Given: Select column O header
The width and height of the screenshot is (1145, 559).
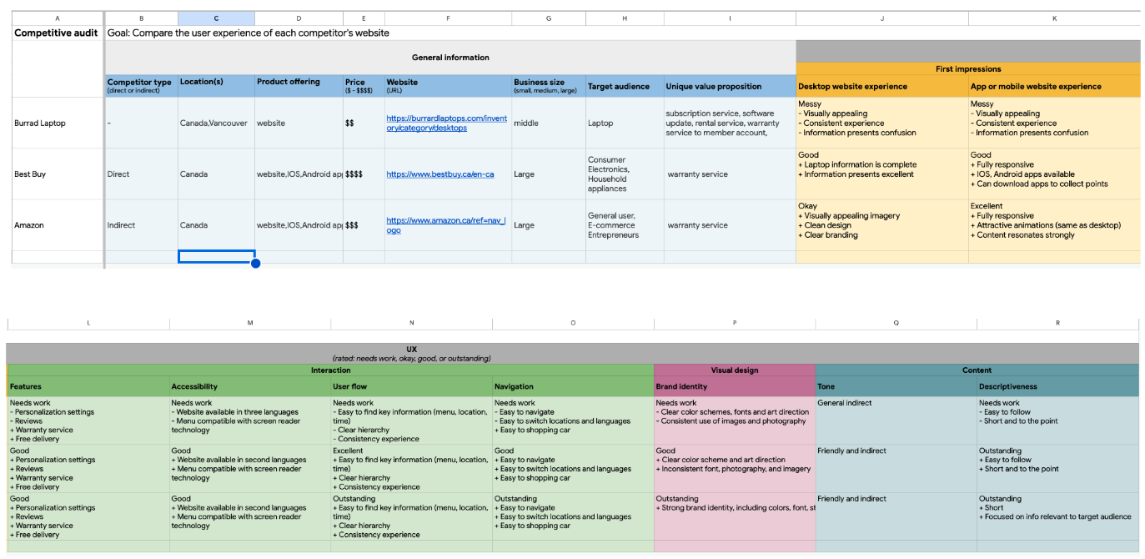Looking at the screenshot, I should [x=573, y=323].
